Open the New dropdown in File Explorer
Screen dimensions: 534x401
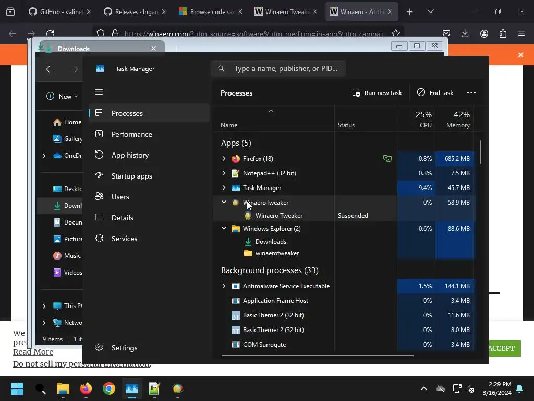coord(63,97)
